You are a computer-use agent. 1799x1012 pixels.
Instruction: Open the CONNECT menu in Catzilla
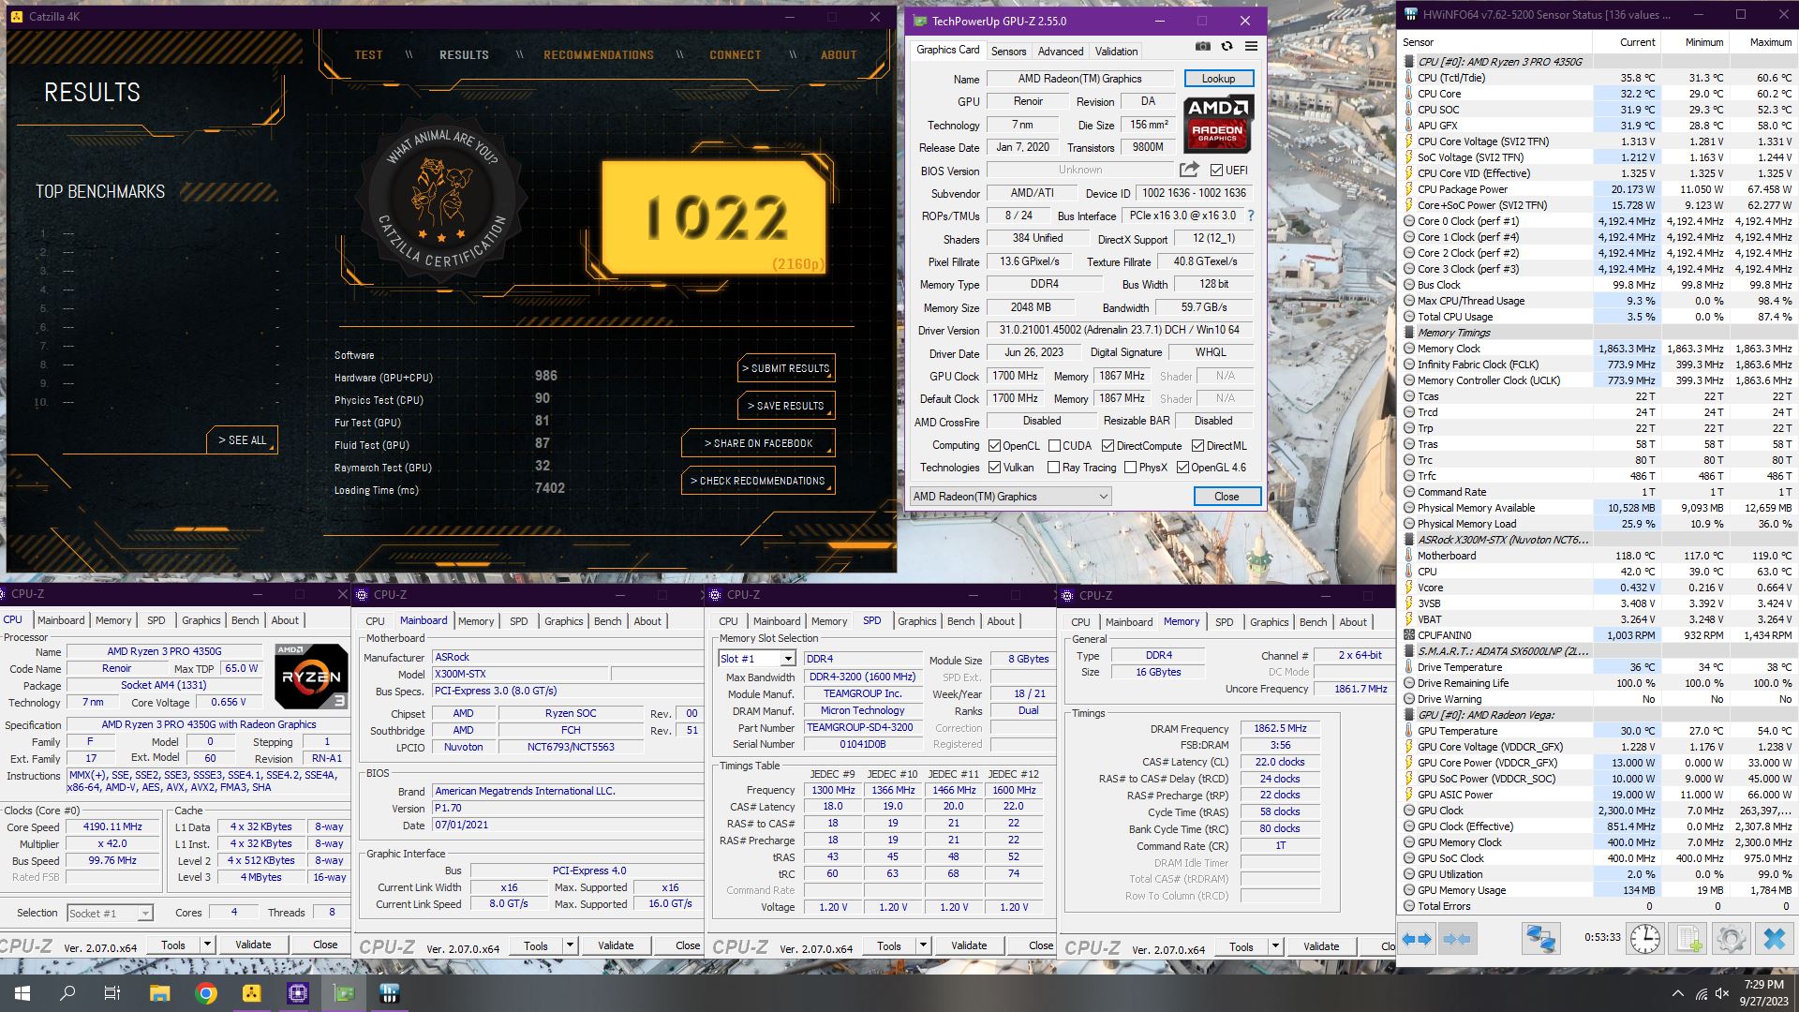736,55
